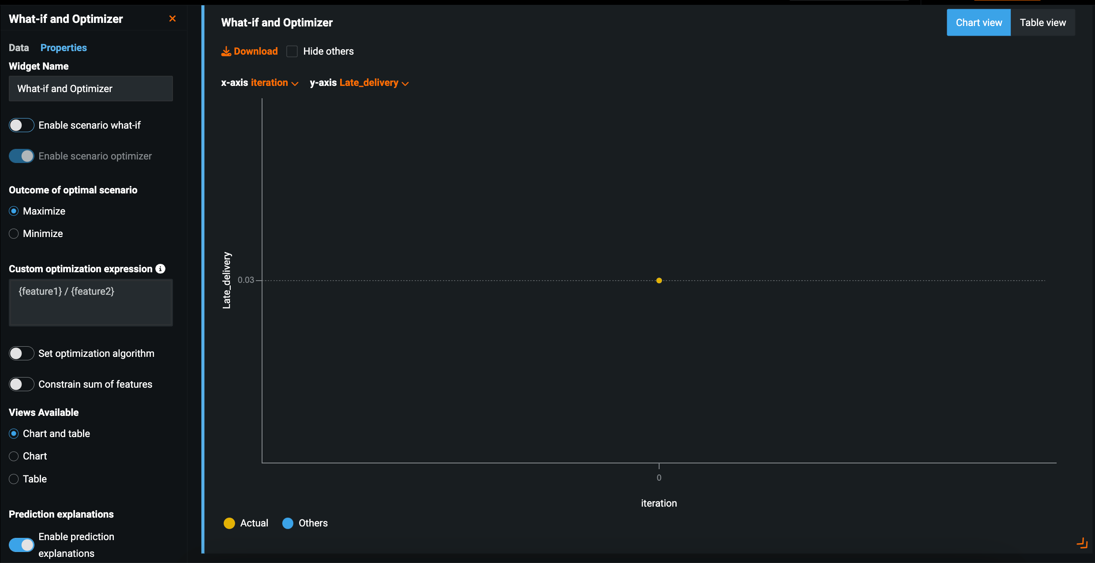Screen dimensions: 1095x563
Task: Switch to the Data tab
Action: tap(19, 48)
